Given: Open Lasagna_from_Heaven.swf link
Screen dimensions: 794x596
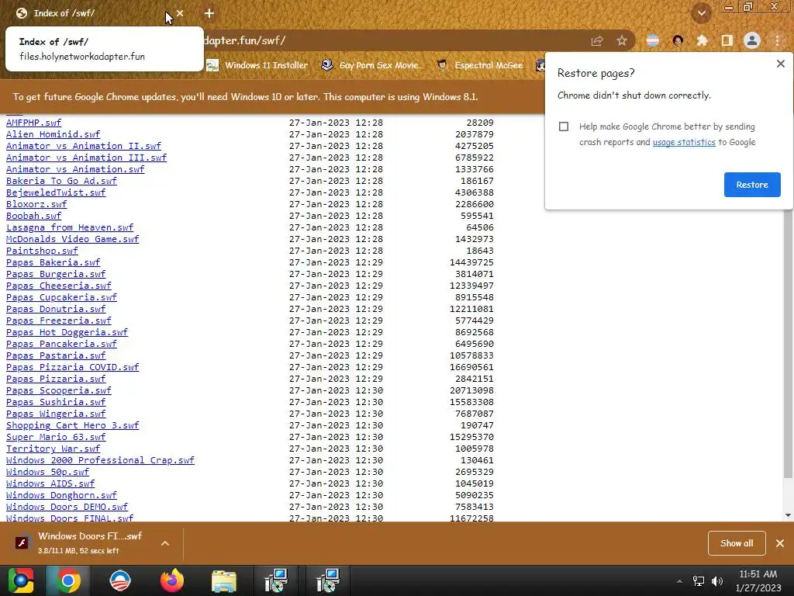Looking at the screenshot, I should [x=70, y=227].
